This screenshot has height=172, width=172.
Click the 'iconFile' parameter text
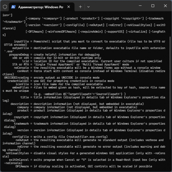(x=22, y=84)
